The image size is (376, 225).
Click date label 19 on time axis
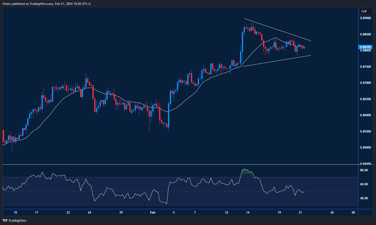coord(279,213)
